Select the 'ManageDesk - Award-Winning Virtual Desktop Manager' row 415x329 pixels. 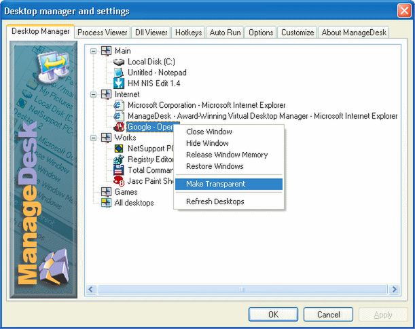pyautogui.click(x=262, y=116)
